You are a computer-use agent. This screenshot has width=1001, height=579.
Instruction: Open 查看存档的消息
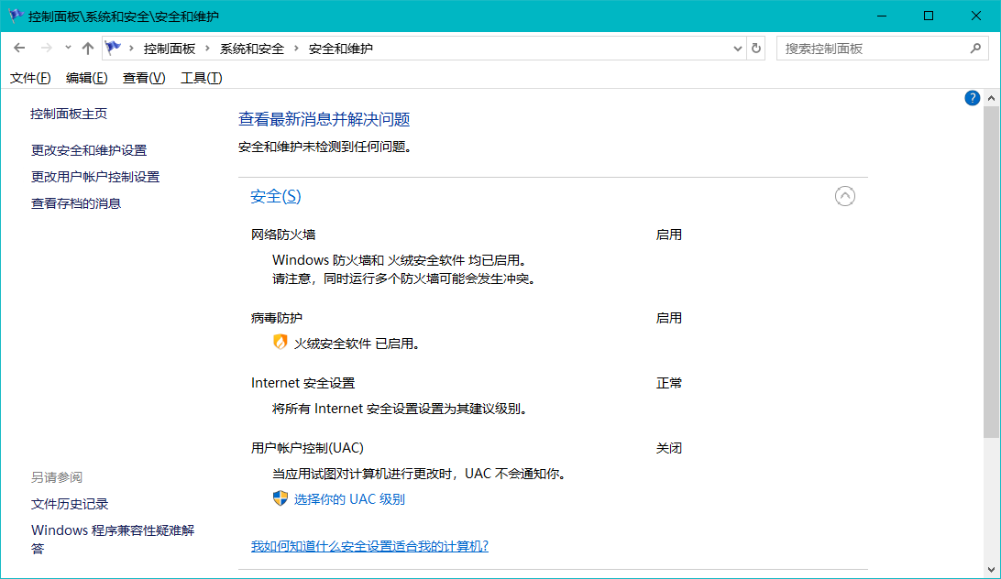pyautogui.click(x=76, y=202)
